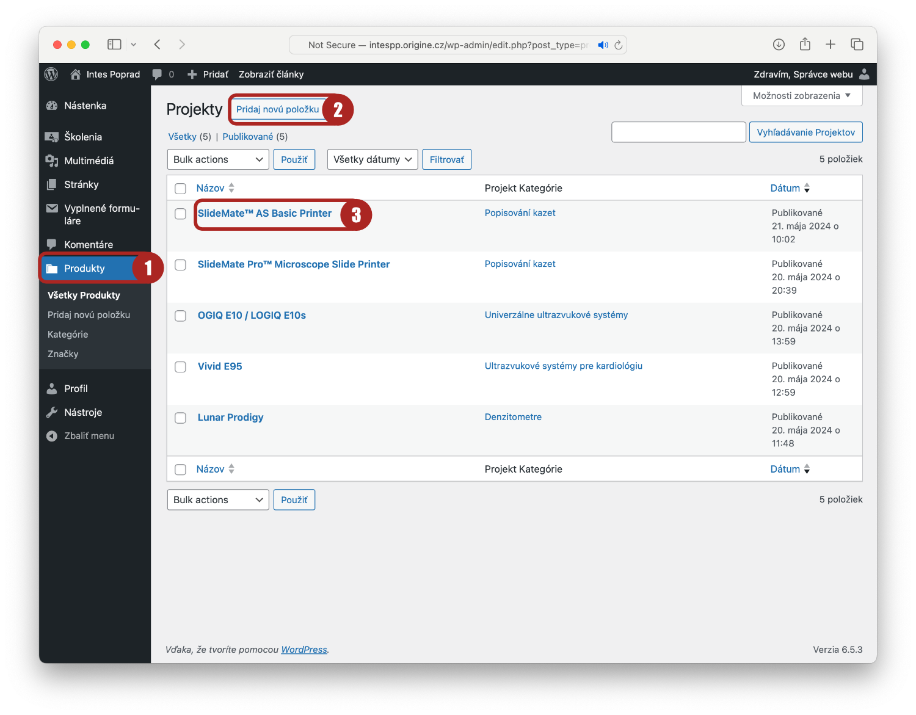The width and height of the screenshot is (916, 715).
Task: Show Publikované filter tab
Action: click(x=247, y=136)
